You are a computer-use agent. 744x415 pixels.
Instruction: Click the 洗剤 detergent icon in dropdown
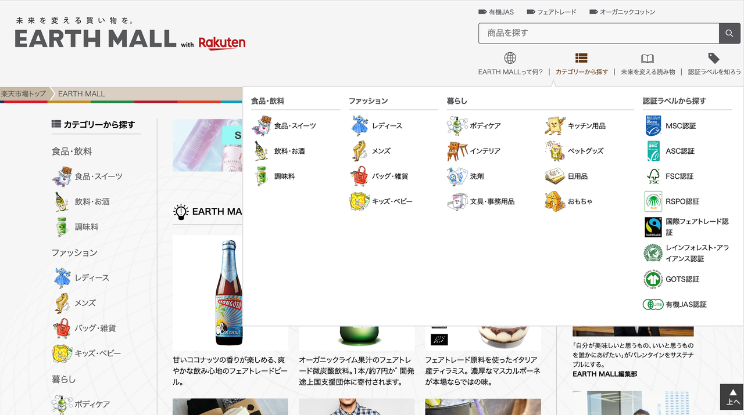click(457, 176)
